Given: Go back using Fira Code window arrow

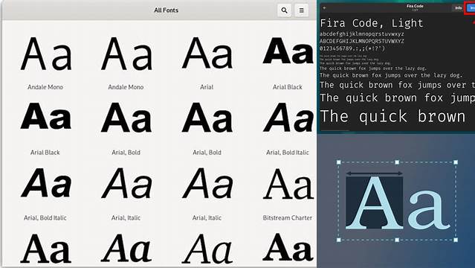Looking at the screenshot, I should coord(324,8).
